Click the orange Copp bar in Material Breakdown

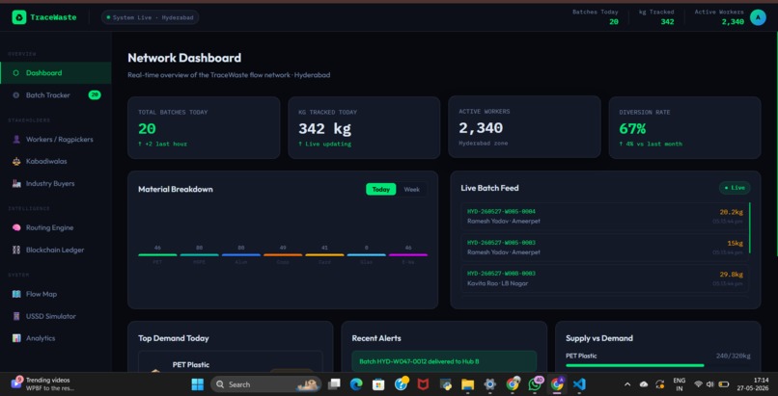pos(283,255)
